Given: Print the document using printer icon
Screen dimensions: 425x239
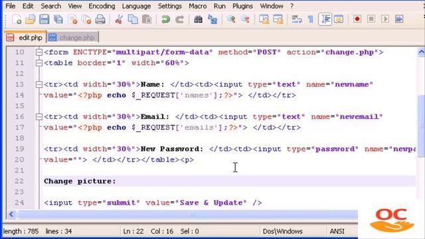Looking at the screenshot, I should (x=100, y=19).
